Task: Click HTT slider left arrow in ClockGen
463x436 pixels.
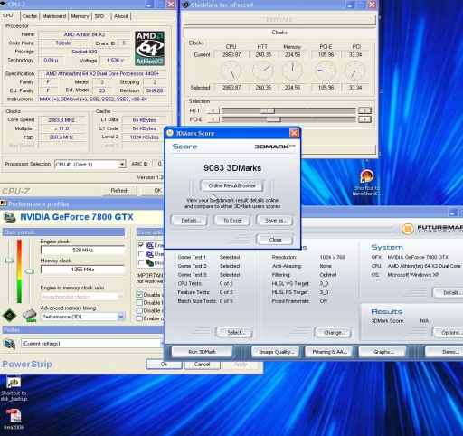Action: [x=213, y=110]
